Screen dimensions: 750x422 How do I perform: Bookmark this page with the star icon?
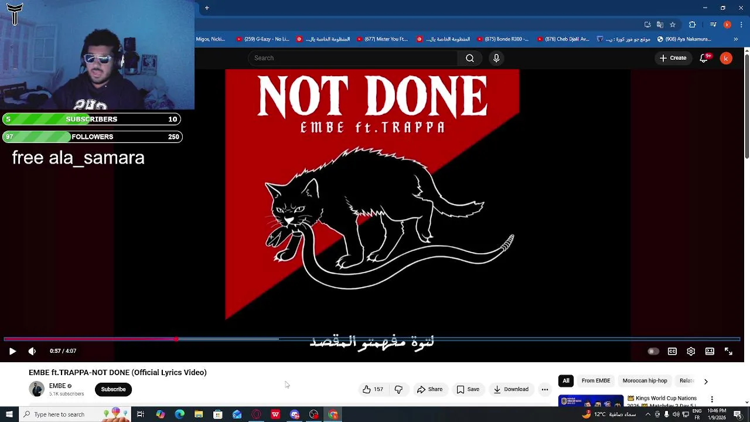(x=673, y=25)
